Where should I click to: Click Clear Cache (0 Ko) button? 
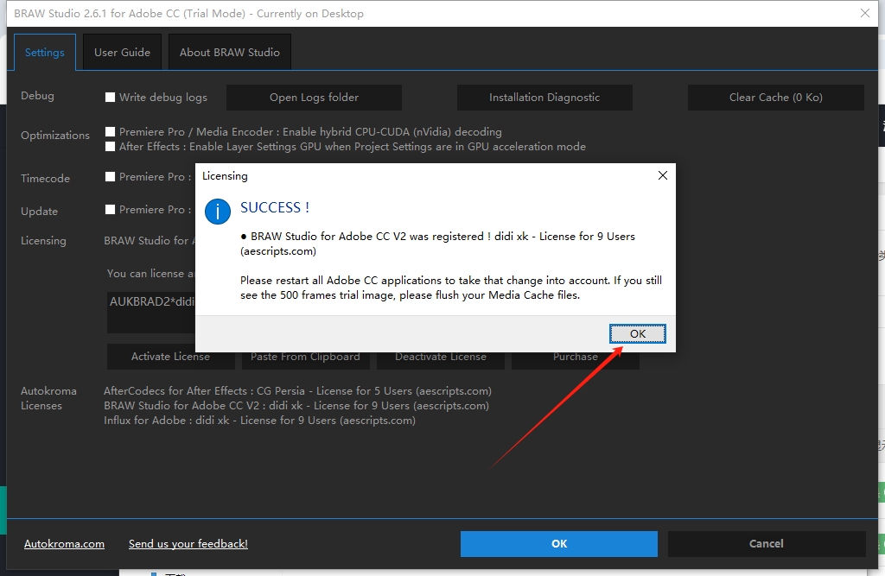(x=775, y=97)
